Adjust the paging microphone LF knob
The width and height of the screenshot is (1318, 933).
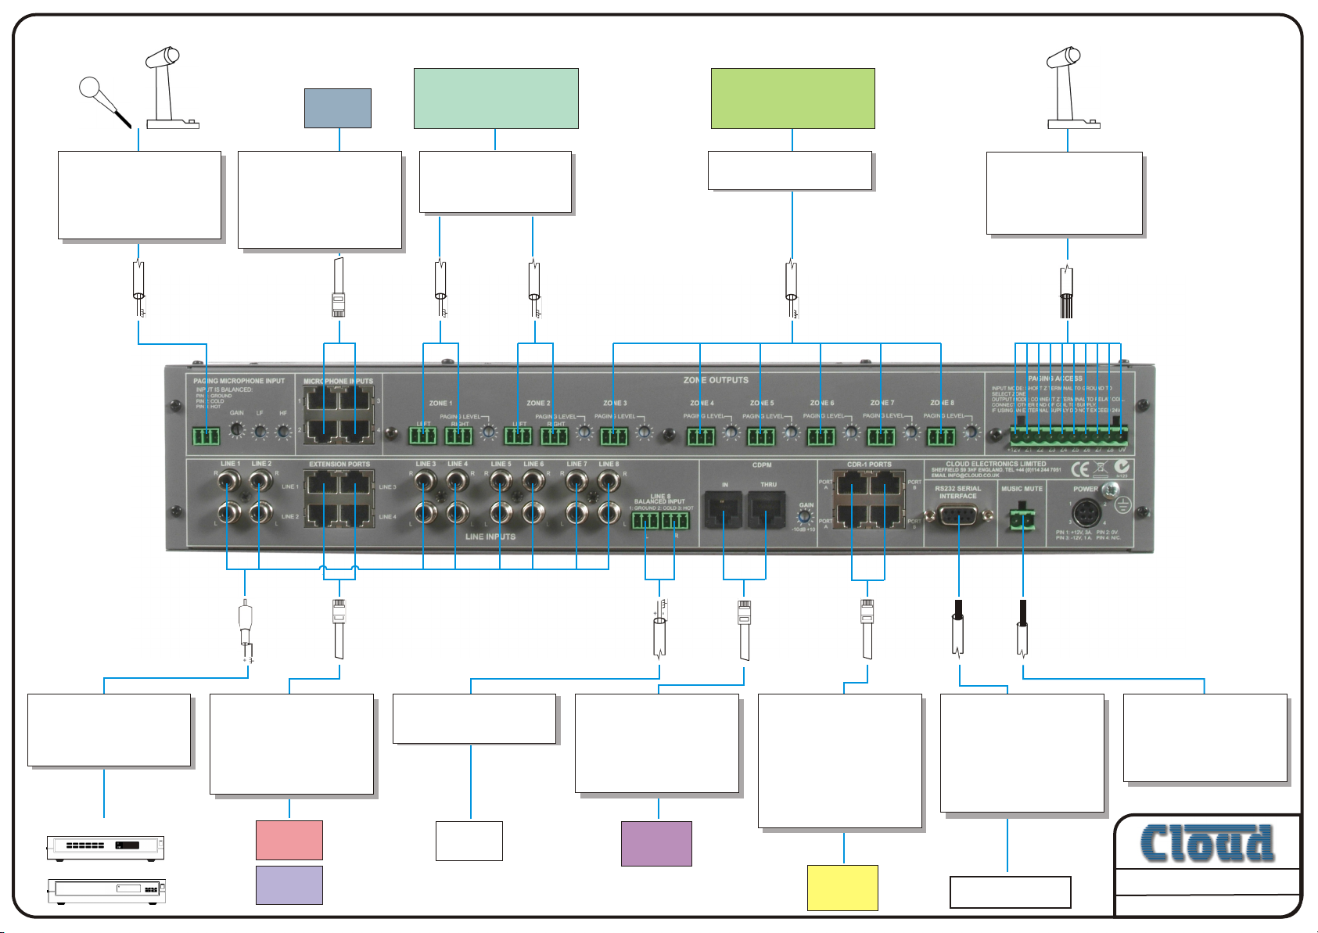260,430
